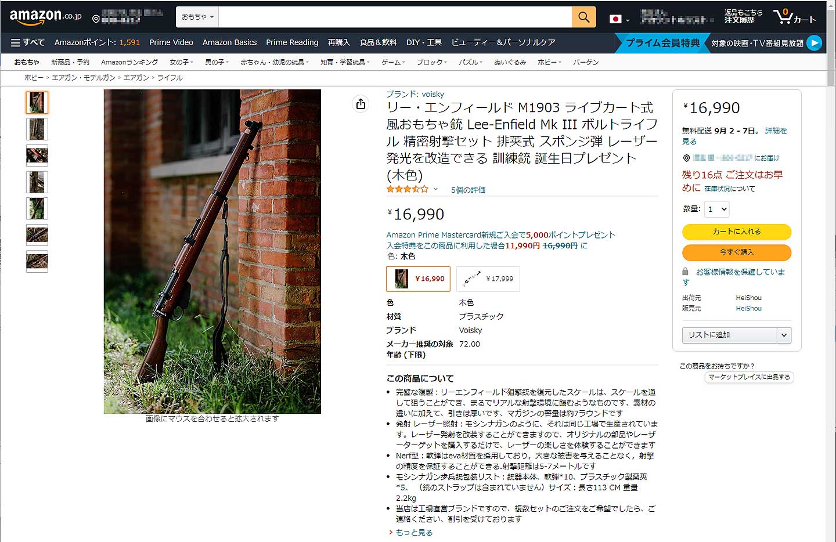Click the カートに入れる button

click(x=736, y=232)
